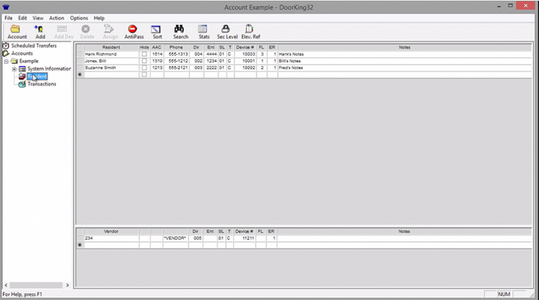
Task: Click the Sec Level padlock icon
Action: 226,31
